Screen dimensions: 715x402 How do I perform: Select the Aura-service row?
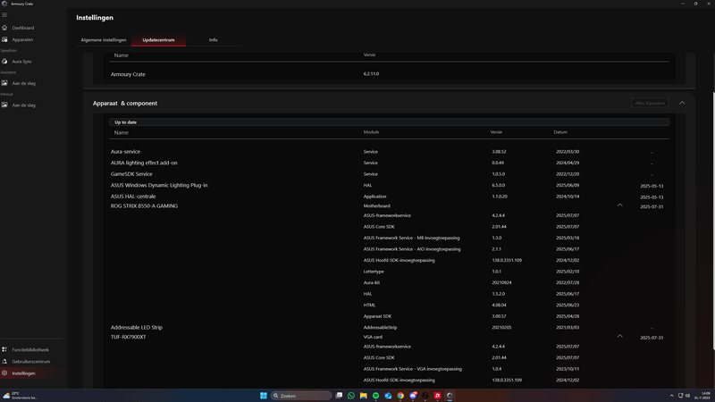pos(389,152)
